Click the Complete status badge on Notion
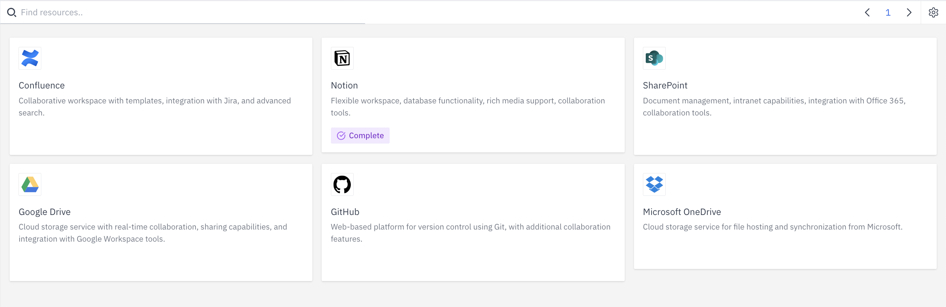 tap(360, 135)
